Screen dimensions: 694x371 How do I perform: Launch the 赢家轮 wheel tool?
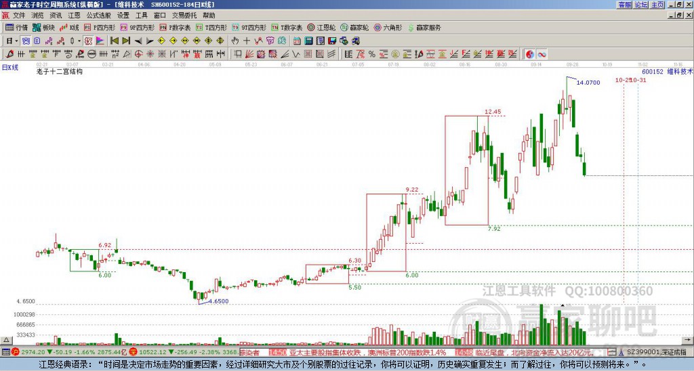tap(355, 27)
